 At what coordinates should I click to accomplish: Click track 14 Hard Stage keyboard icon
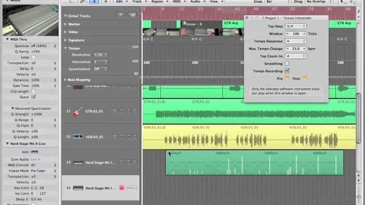[x=78, y=188]
